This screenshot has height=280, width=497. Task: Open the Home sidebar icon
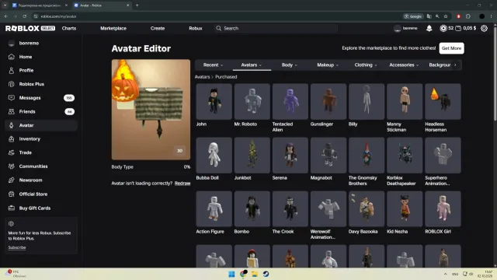pos(12,57)
